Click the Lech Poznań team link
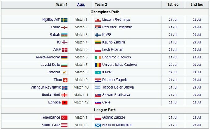 pyautogui.click(x=113, y=50)
